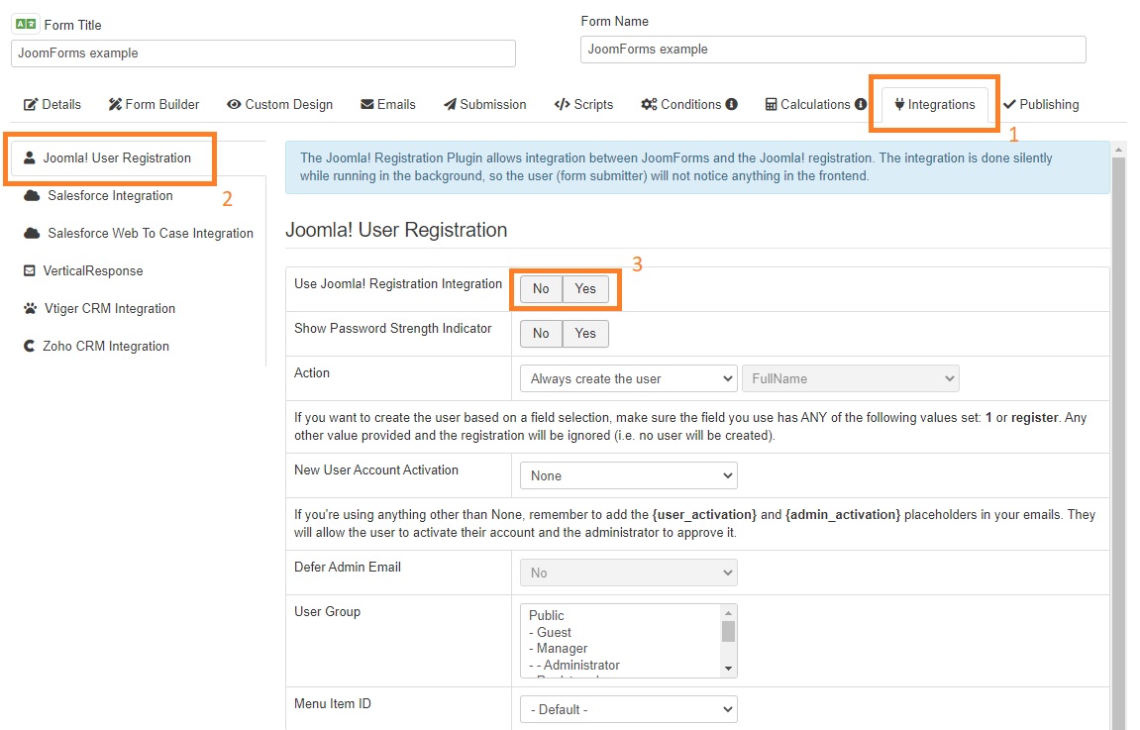
Task: Open the Action dropdown showing Always create the user
Action: (628, 377)
